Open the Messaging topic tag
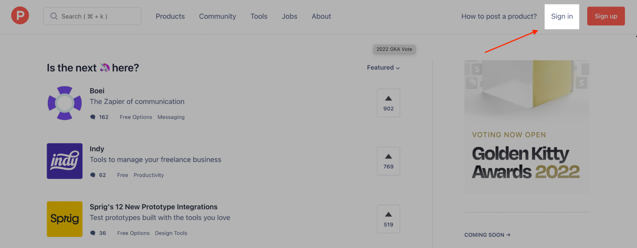Screen dimensions: 637x248 [x=171, y=117]
